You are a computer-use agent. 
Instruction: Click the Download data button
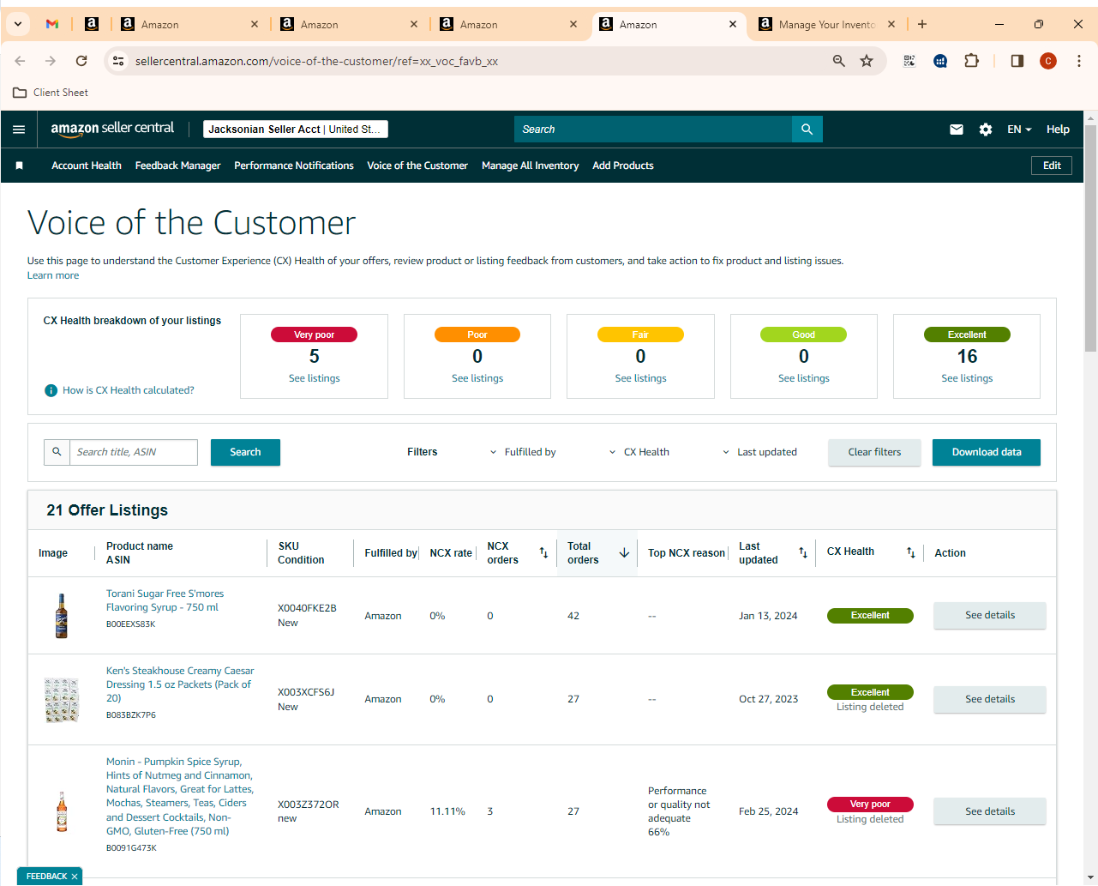click(987, 452)
